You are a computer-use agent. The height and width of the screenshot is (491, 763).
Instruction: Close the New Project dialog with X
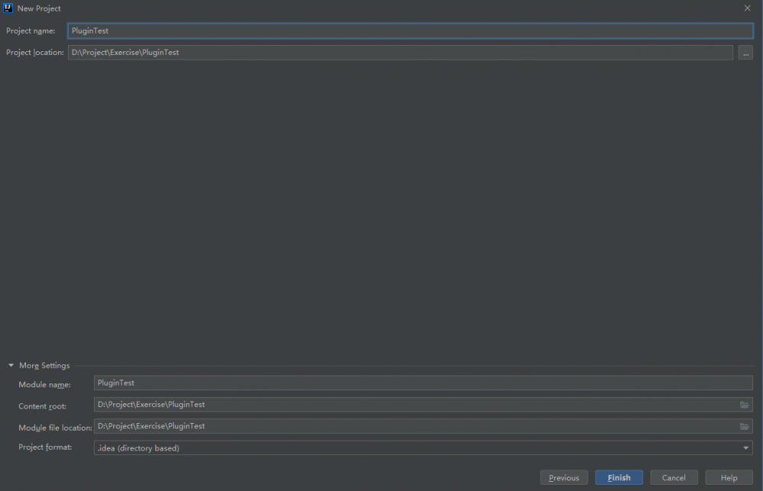tap(747, 8)
